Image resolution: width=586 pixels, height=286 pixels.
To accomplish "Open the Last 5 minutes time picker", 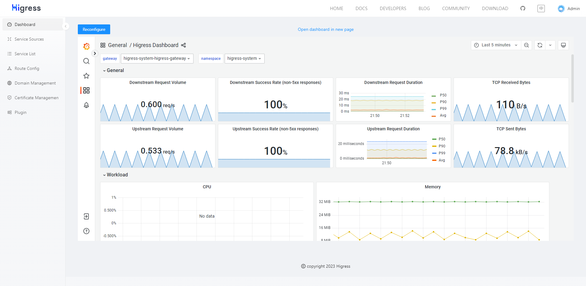I will coord(496,45).
